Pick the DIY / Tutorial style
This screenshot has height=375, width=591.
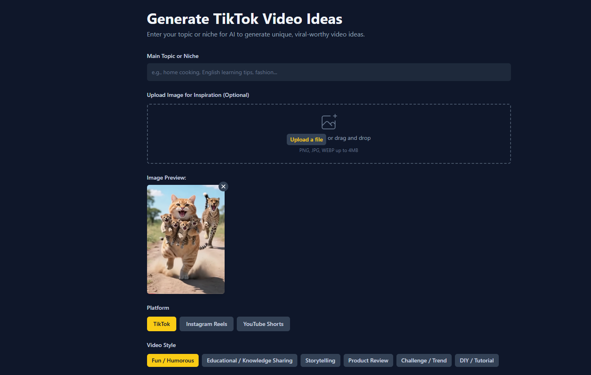pos(476,360)
